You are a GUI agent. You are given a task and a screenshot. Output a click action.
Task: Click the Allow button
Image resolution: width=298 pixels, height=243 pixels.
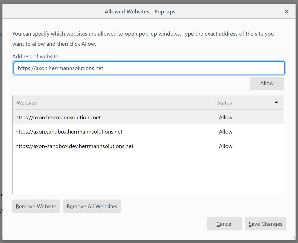pos(267,83)
